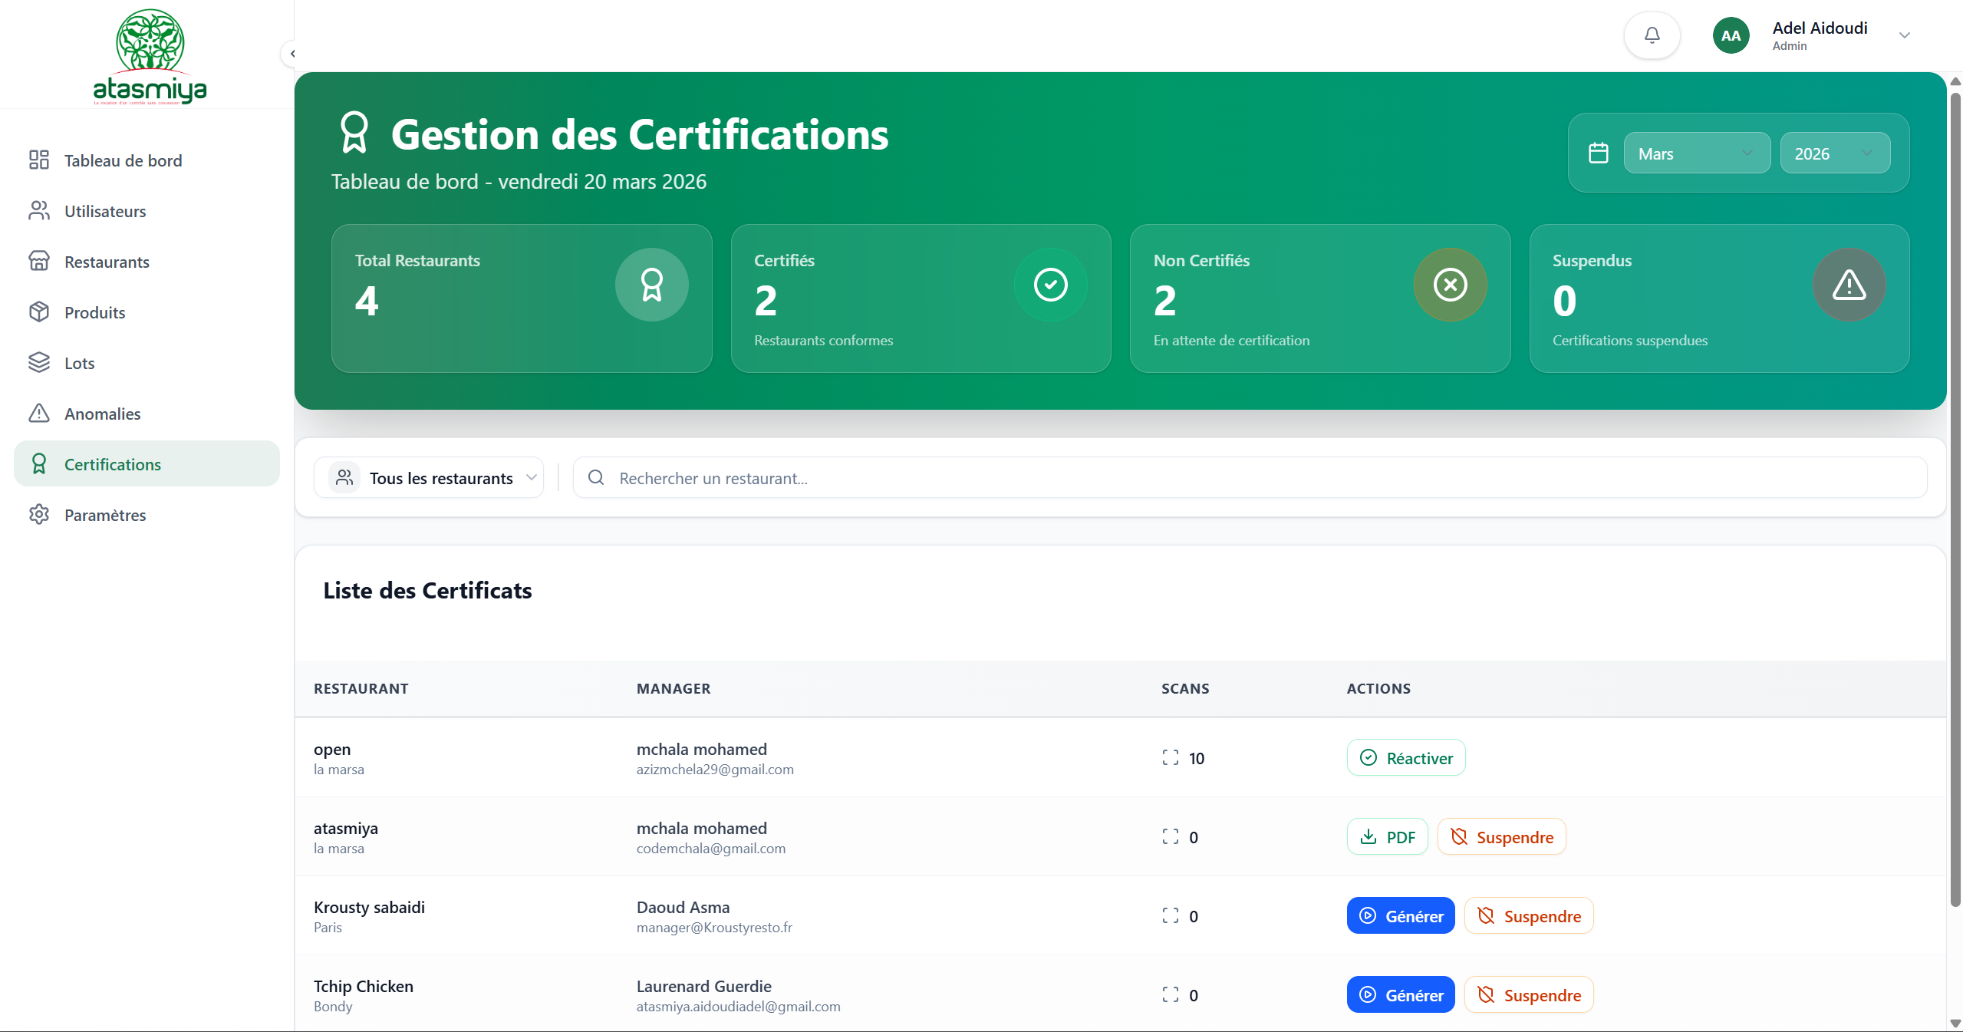
Task: Open the Mars month dropdown
Action: [x=1696, y=153]
